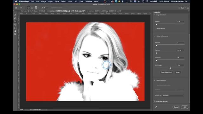Click the share icon in the options bar
Image resolution: width=203 pixels, height=114 pixels.
point(188,8)
